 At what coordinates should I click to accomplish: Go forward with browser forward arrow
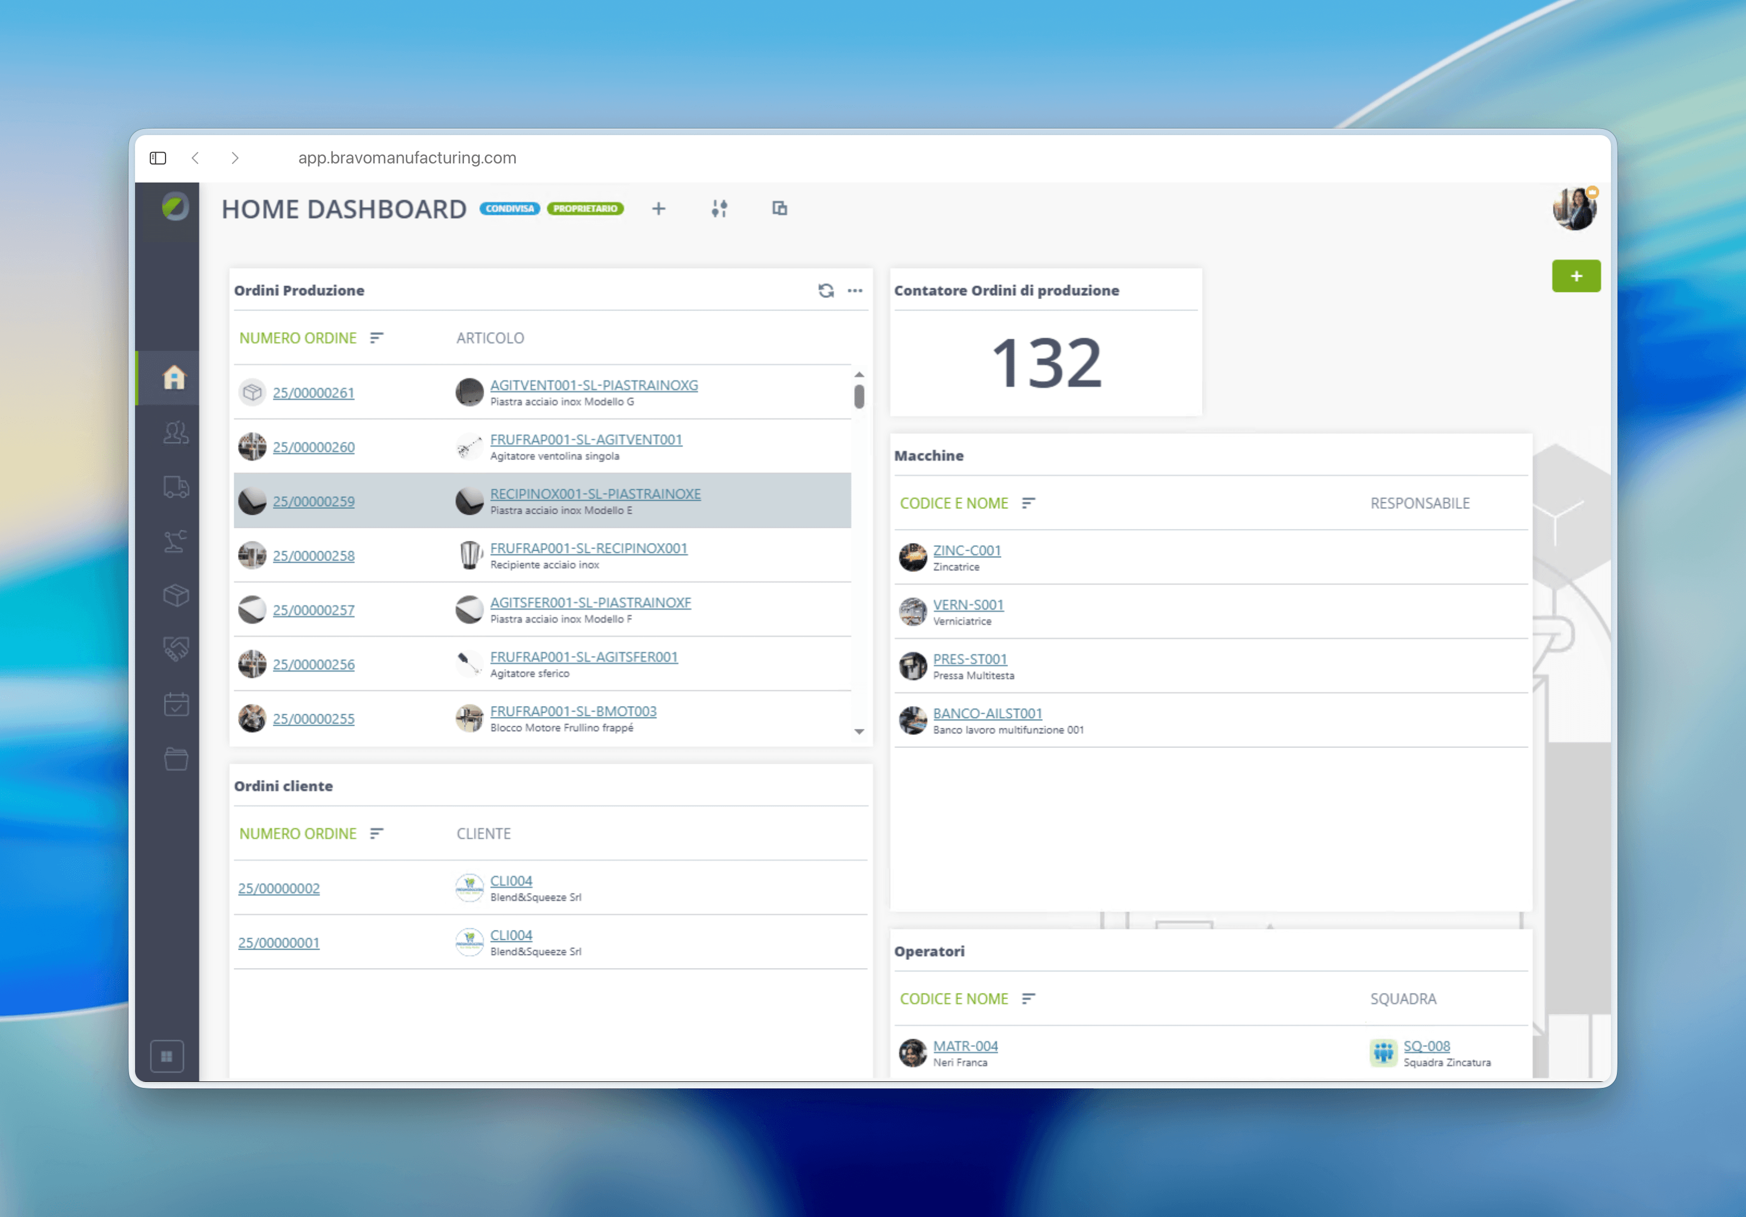coord(235,157)
